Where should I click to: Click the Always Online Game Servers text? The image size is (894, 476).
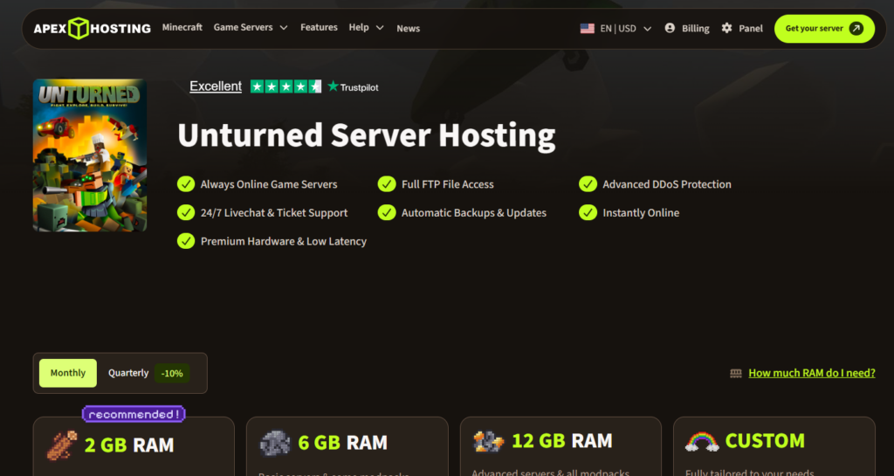click(x=269, y=184)
